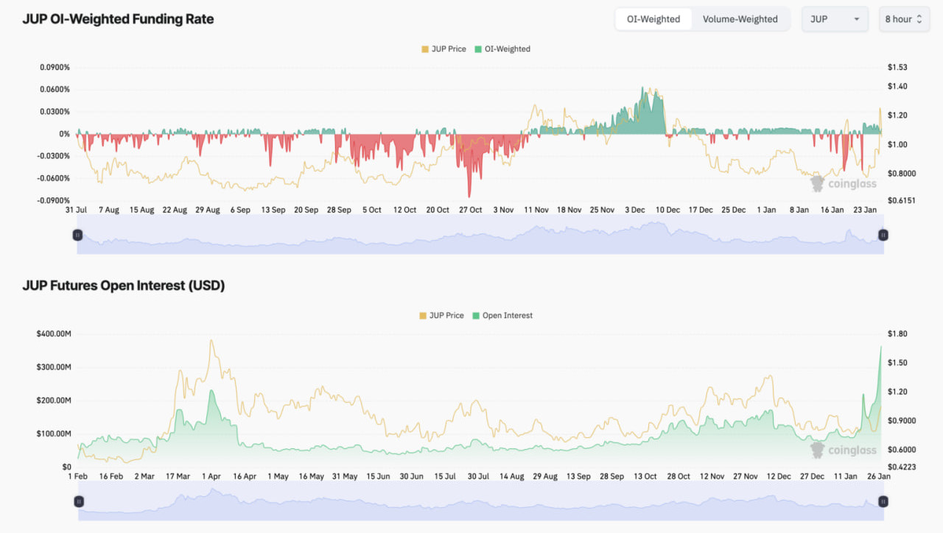Click the open interest spike at 26 Jan

click(880, 347)
